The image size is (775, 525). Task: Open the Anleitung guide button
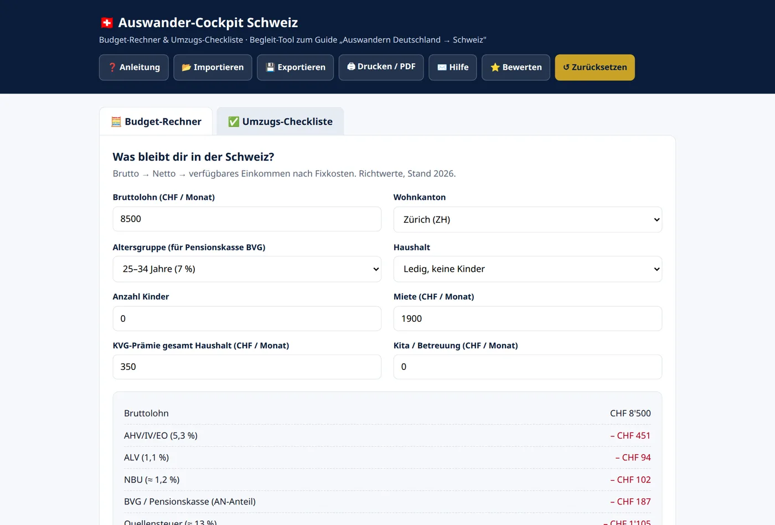(134, 68)
